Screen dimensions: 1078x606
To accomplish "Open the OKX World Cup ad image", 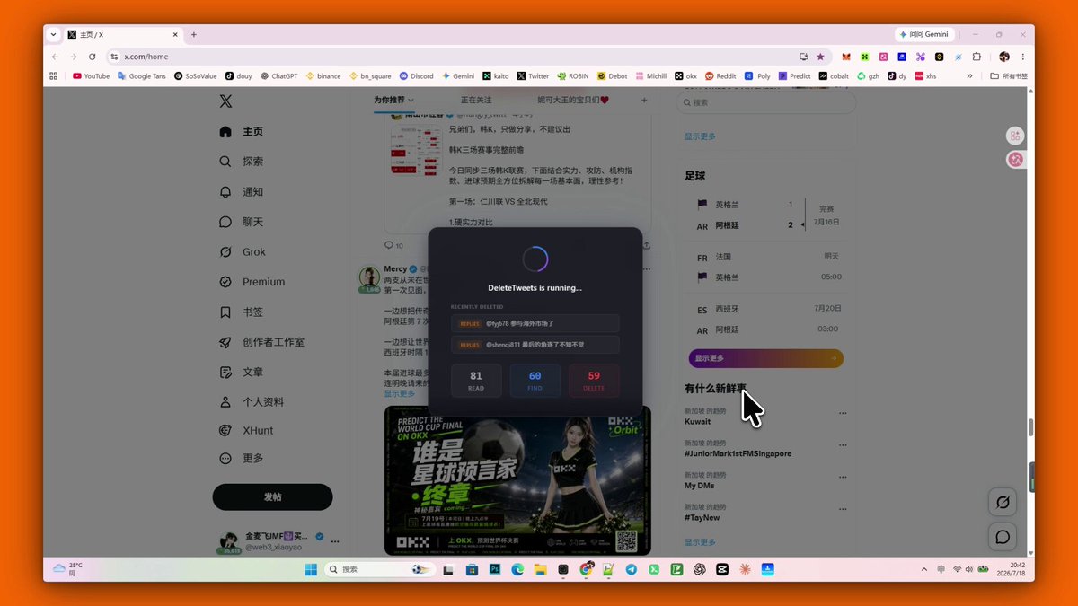I will point(517,480).
